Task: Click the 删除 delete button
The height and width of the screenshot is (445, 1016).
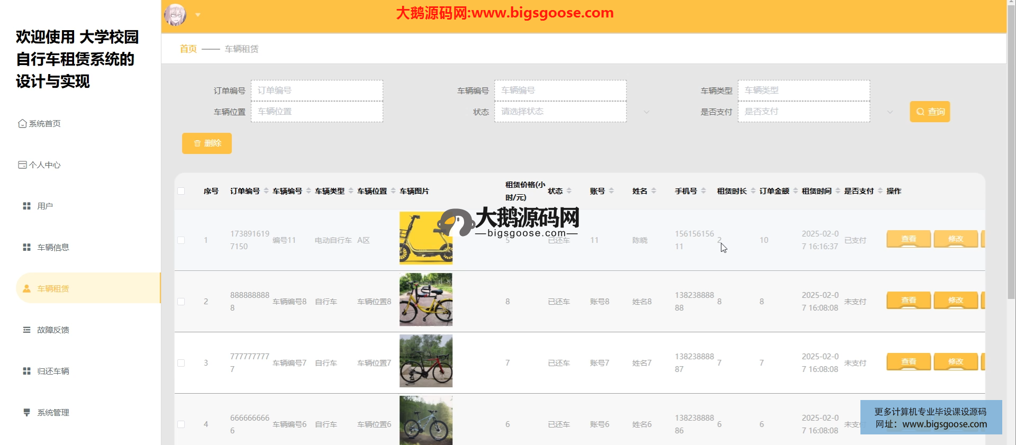Action: (207, 143)
